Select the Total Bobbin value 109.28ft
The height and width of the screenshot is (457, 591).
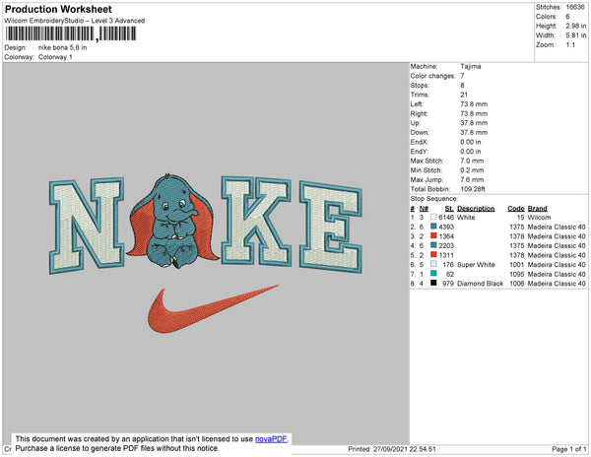pyautogui.click(x=473, y=189)
